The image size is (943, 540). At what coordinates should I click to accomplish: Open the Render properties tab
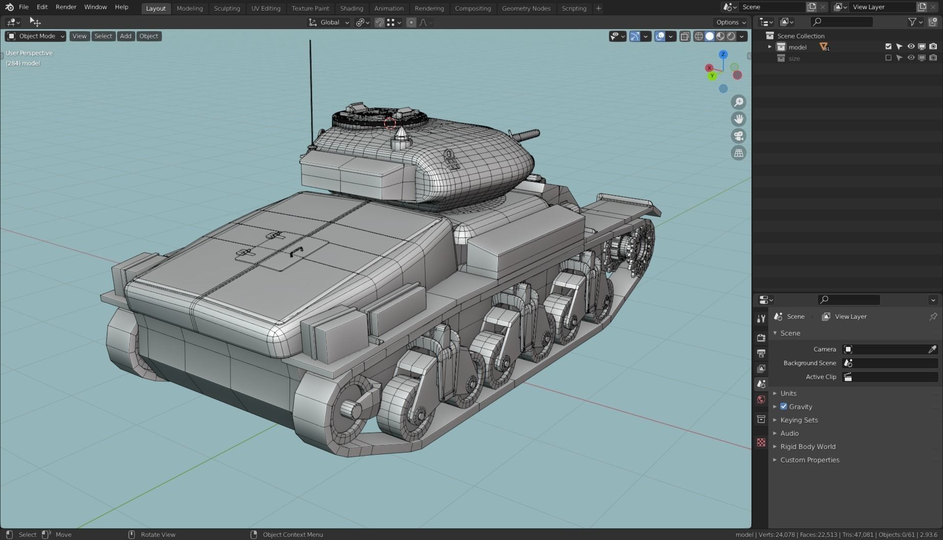point(761,338)
